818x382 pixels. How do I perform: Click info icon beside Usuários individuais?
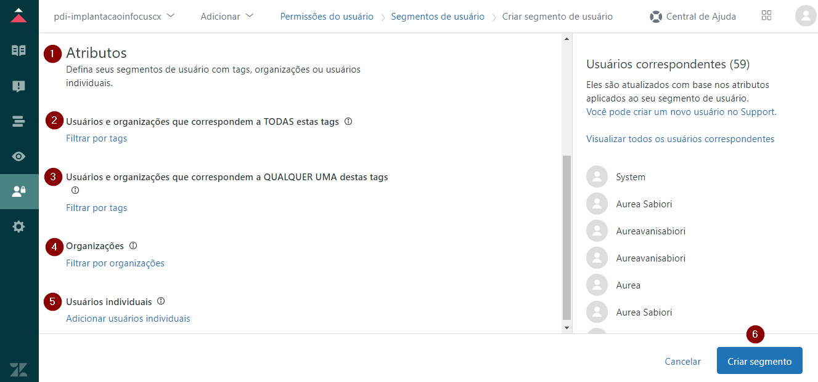161,301
